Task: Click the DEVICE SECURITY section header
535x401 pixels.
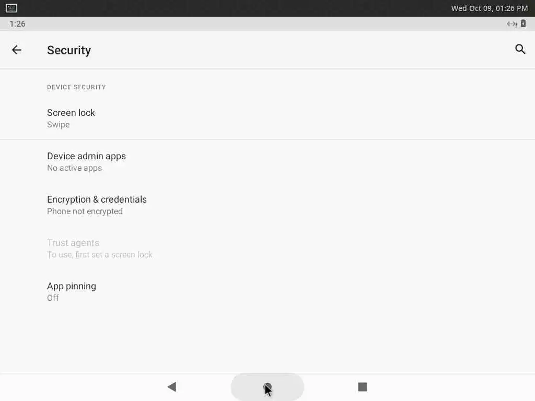Action: (x=76, y=87)
